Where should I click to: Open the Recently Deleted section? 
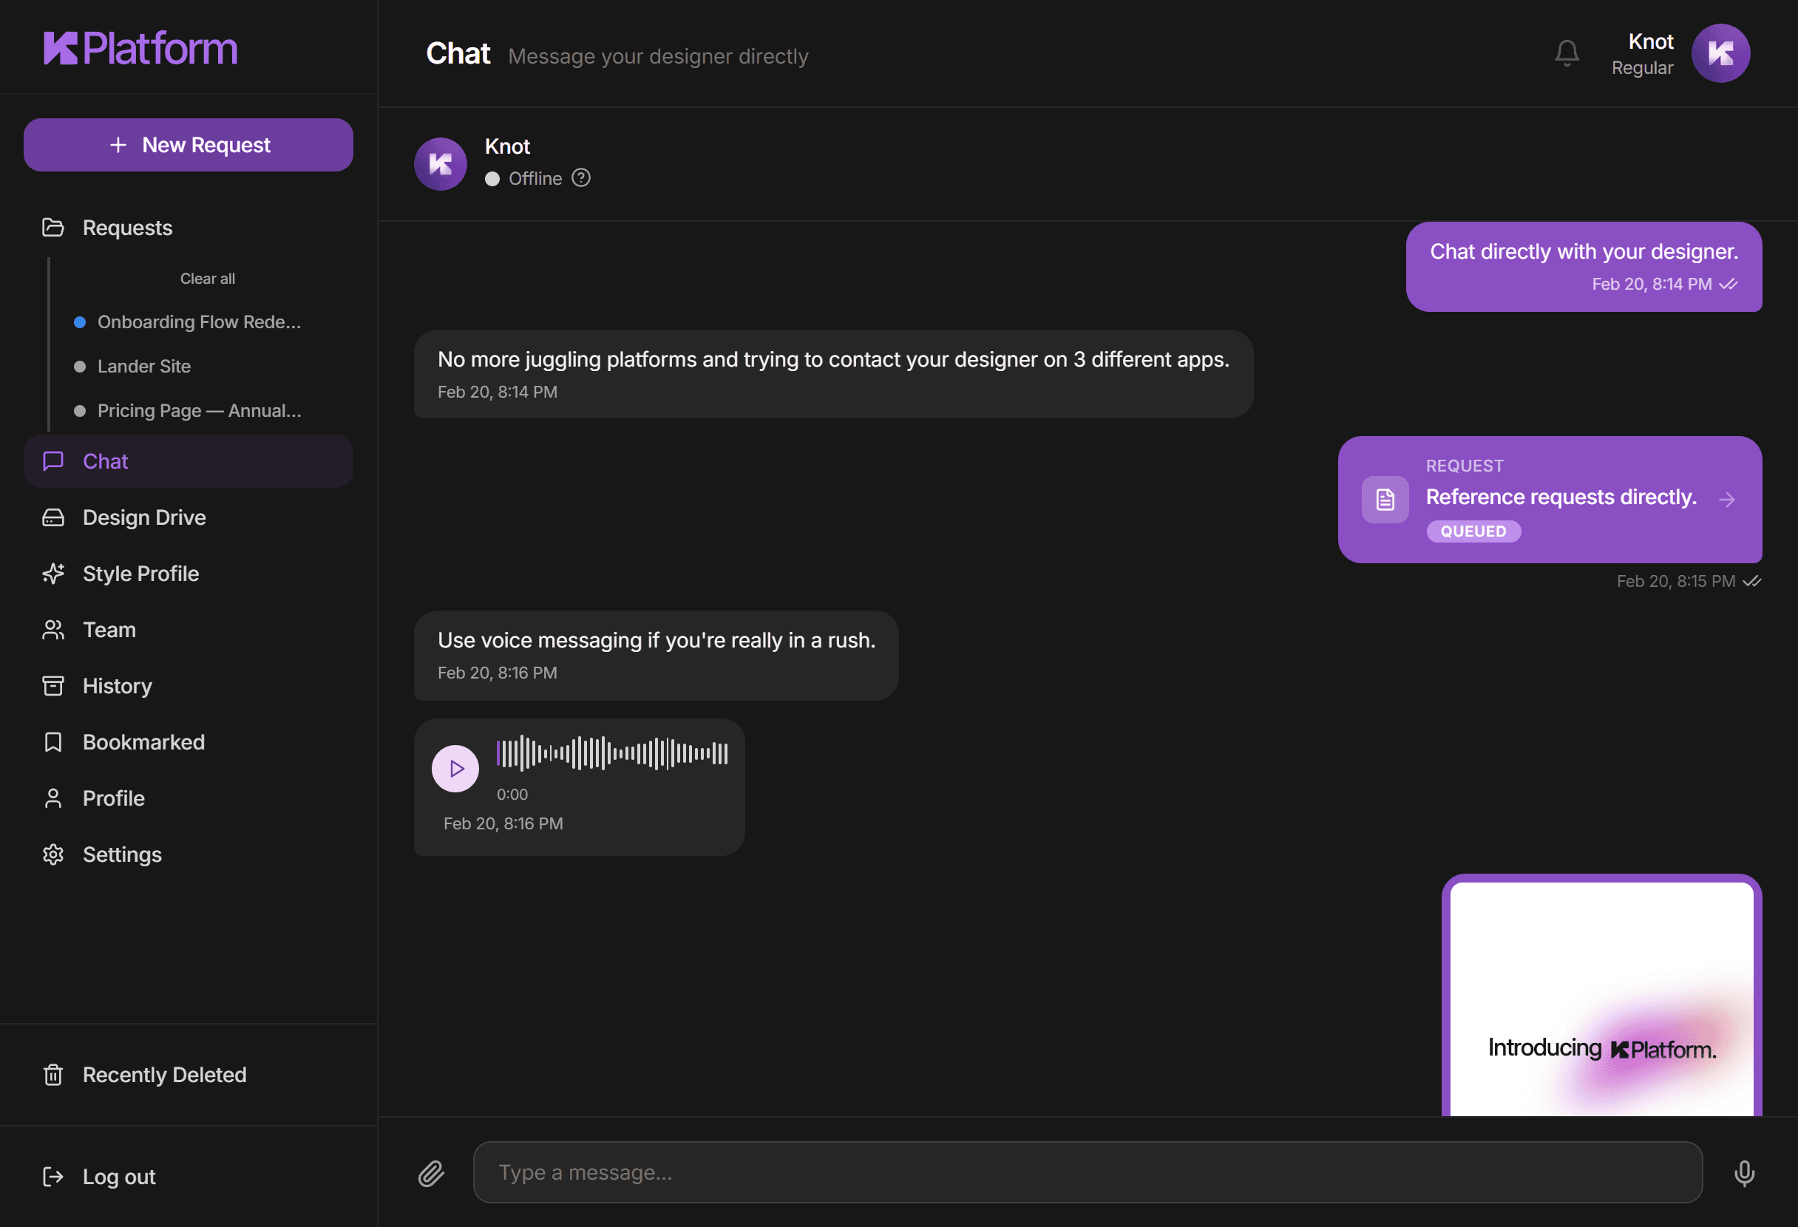[x=164, y=1075]
